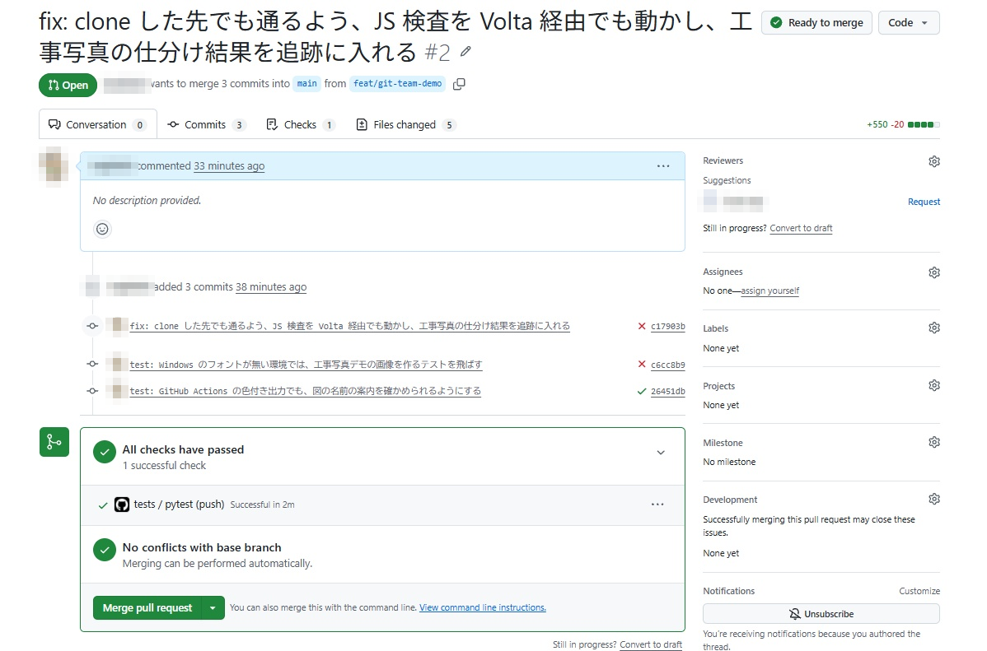Click the tests / pytest (push) check name
Image resolution: width=987 pixels, height=651 pixels.
pyautogui.click(x=179, y=505)
